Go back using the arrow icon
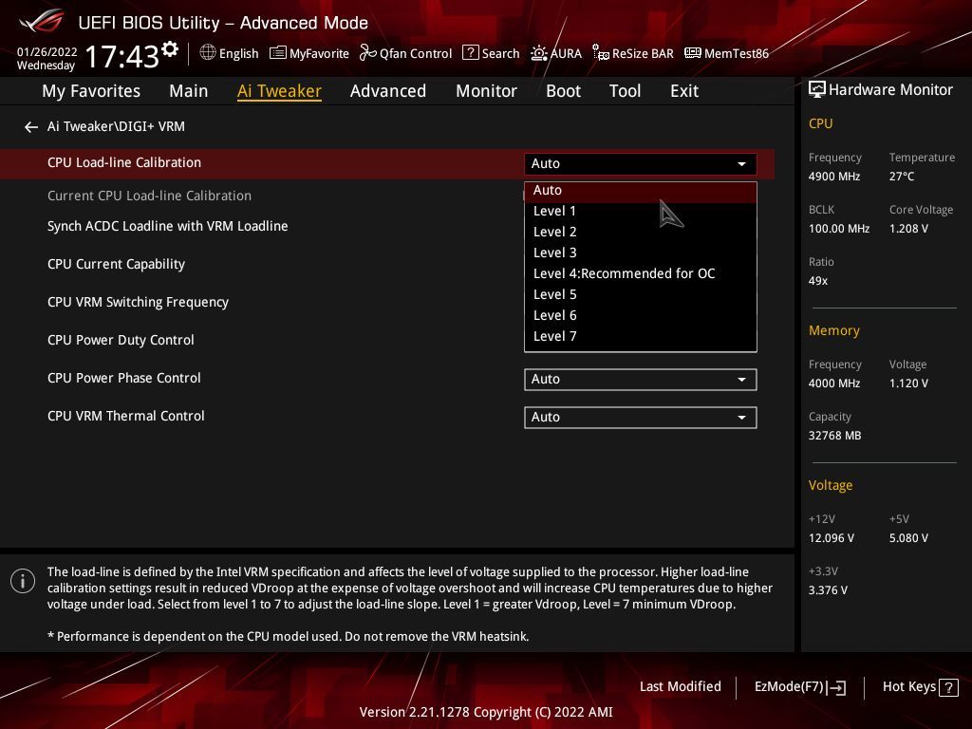The height and width of the screenshot is (729, 972). 31,127
